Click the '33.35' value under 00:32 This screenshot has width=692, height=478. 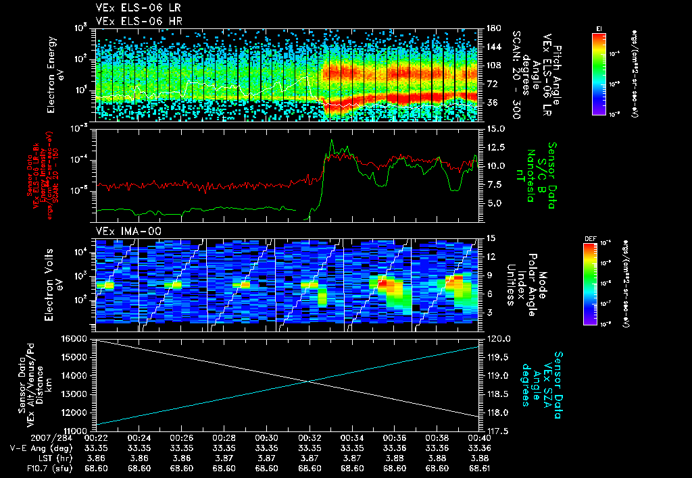pyautogui.click(x=310, y=448)
